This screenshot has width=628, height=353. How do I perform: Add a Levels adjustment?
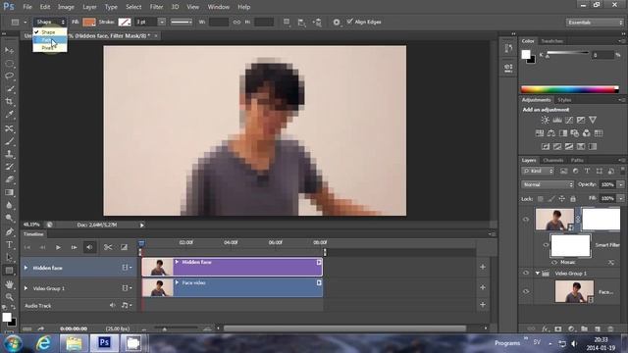coord(557,120)
